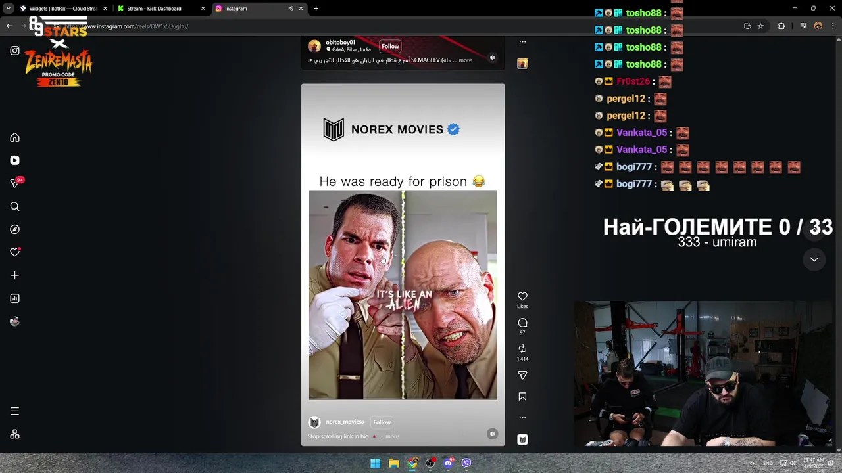
Task: Click the Instagram logo icon at top-left
Action: click(14, 51)
